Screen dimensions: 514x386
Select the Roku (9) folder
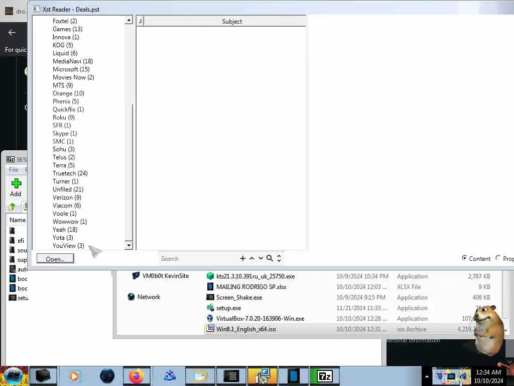[x=64, y=117]
